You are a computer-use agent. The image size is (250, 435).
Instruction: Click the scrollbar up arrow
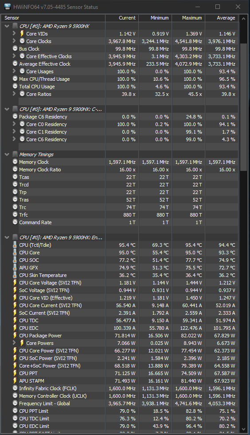point(243,19)
